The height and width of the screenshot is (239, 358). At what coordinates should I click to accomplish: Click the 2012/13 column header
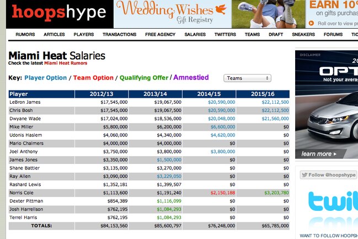pyautogui.click(x=101, y=94)
